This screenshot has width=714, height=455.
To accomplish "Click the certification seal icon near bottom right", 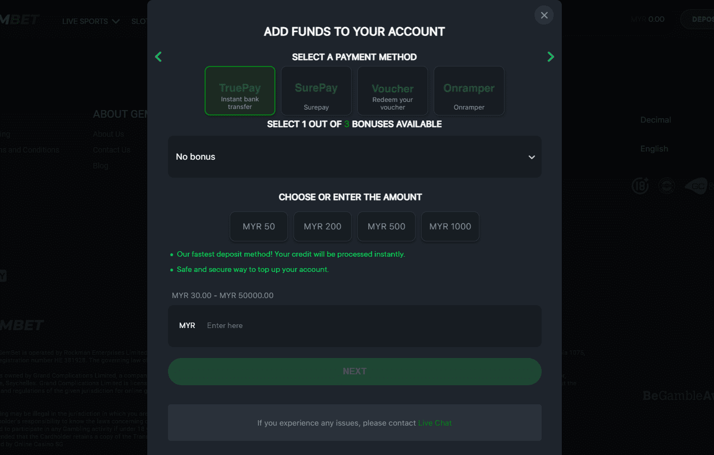I will tap(667, 186).
